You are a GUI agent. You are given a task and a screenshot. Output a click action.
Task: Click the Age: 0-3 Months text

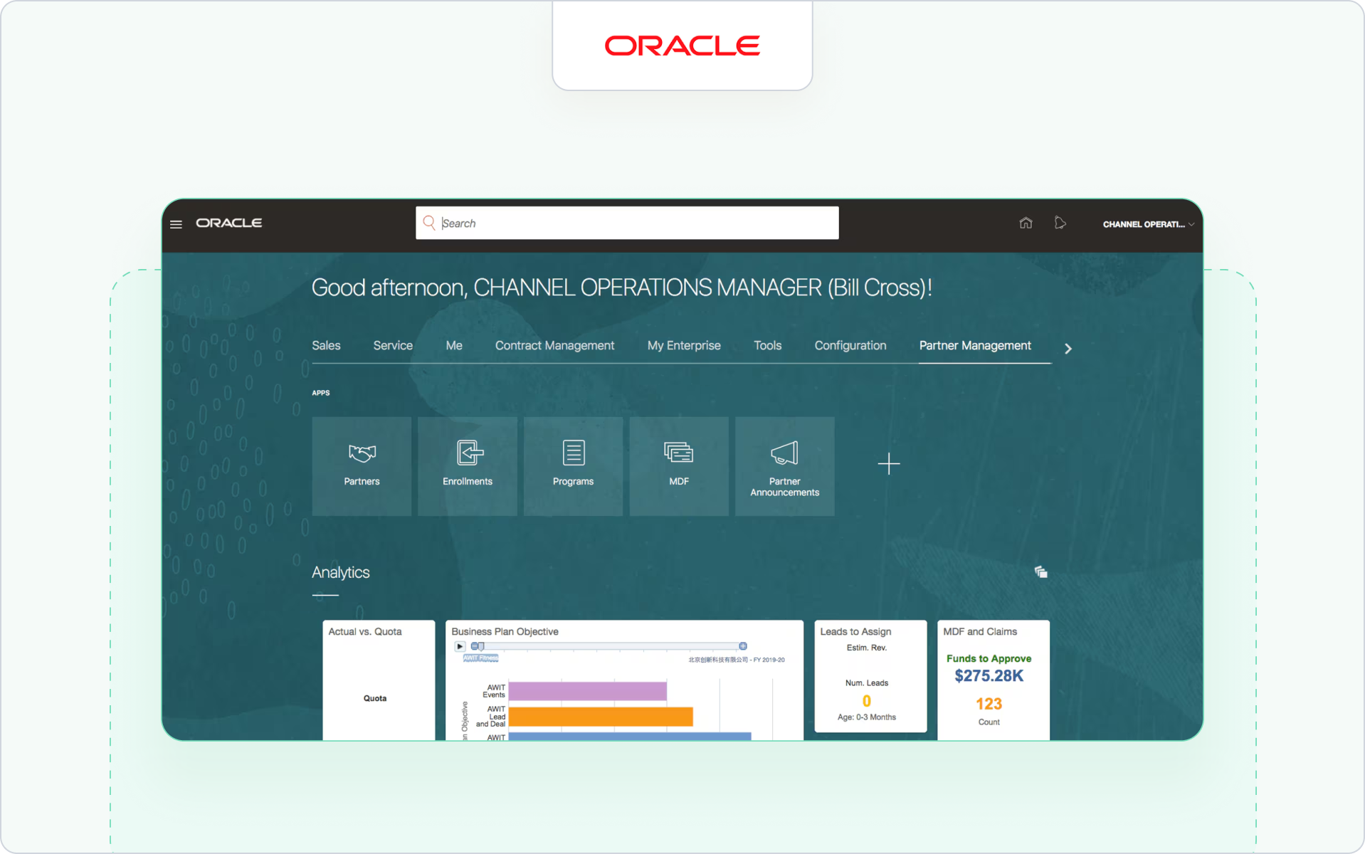coord(866,717)
